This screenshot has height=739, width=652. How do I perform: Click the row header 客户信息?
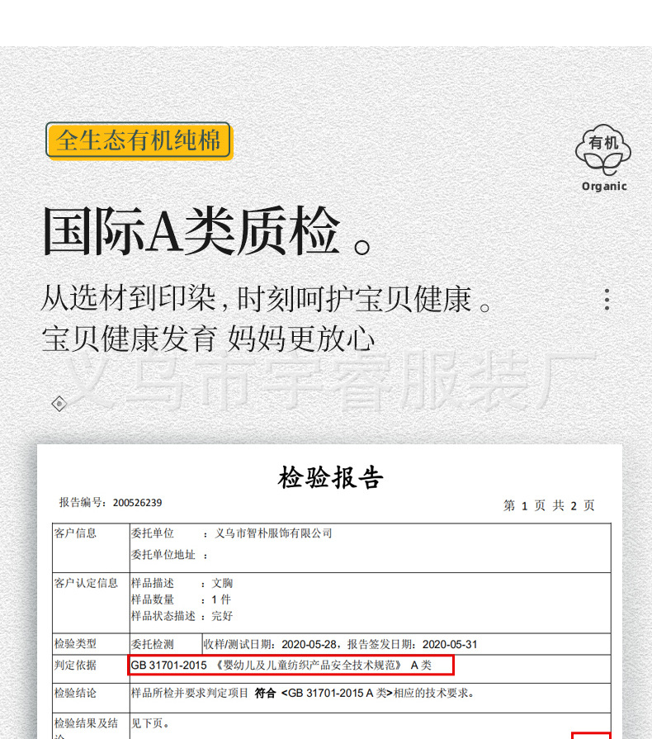(x=75, y=533)
